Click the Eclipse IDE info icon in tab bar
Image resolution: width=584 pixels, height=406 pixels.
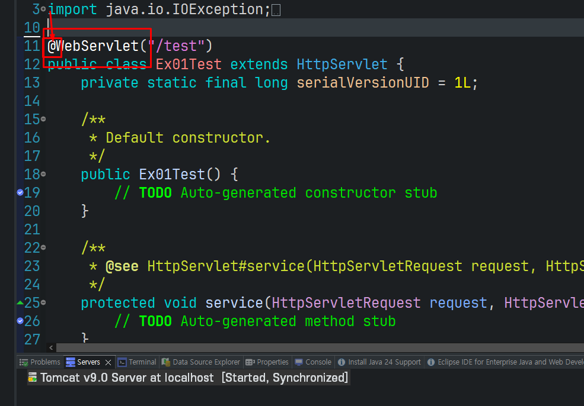click(x=431, y=362)
